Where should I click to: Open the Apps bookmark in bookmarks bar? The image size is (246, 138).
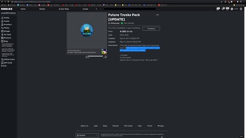click(4, 5)
